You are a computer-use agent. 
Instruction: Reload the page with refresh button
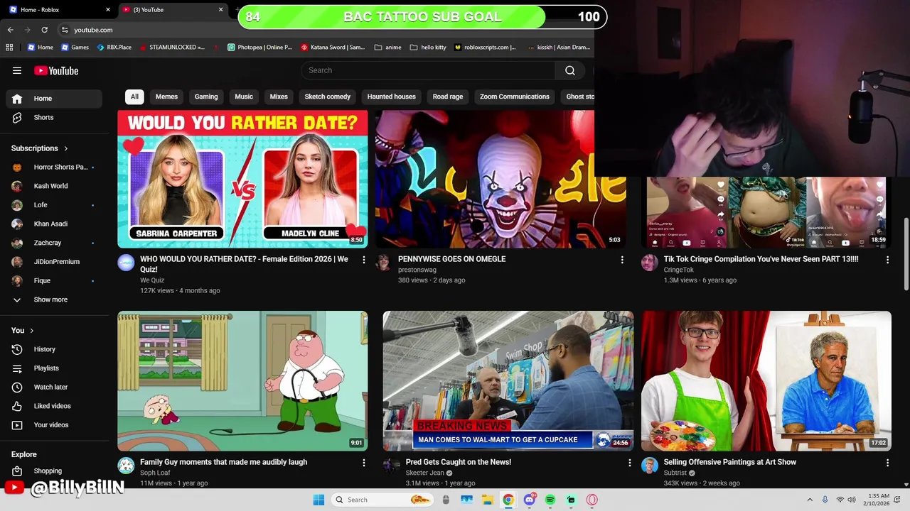[44, 30]
